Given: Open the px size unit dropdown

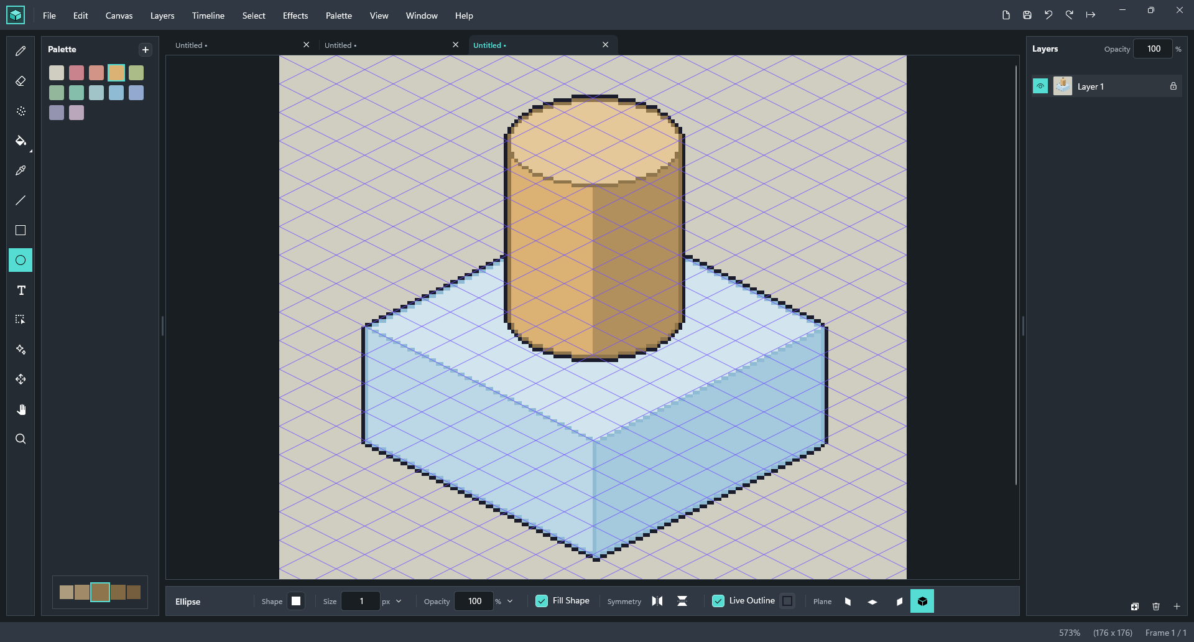Looking at the screenshot, I should 399,602.
